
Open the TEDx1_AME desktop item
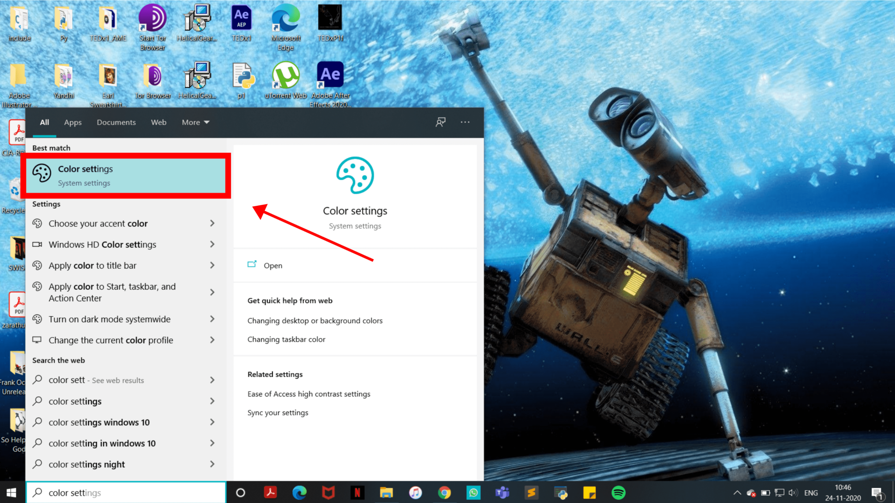[x=108, y=24]
